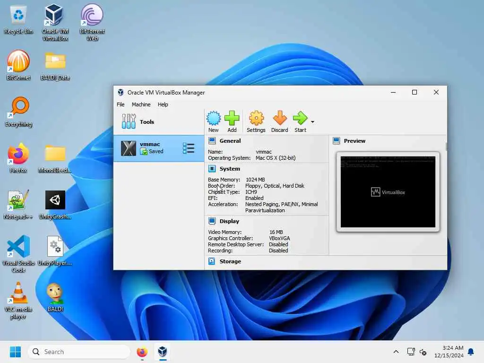Select the Tools item in sidebar
484x363 pixels.
159,121
